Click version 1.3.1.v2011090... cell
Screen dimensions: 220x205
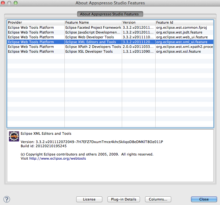pos(139,51)
